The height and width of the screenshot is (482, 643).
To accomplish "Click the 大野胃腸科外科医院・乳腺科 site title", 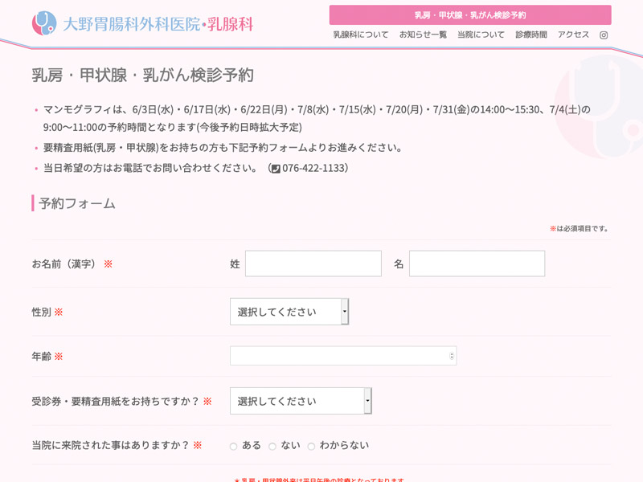I will pos(158,24).
